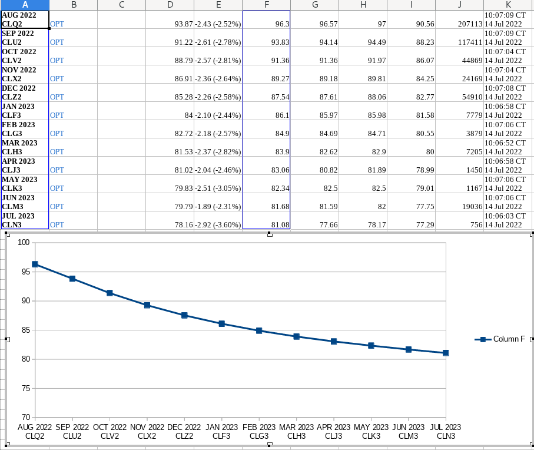Open the OPT link for DEC 2022 CLZ2
Viewport: 534px width, 450px height.
coord(57,97)
